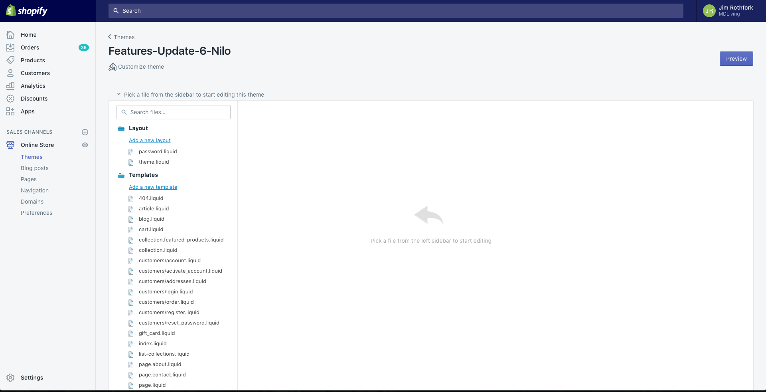
Task: Click the Shopify logo icon
Action: [11, 11]
